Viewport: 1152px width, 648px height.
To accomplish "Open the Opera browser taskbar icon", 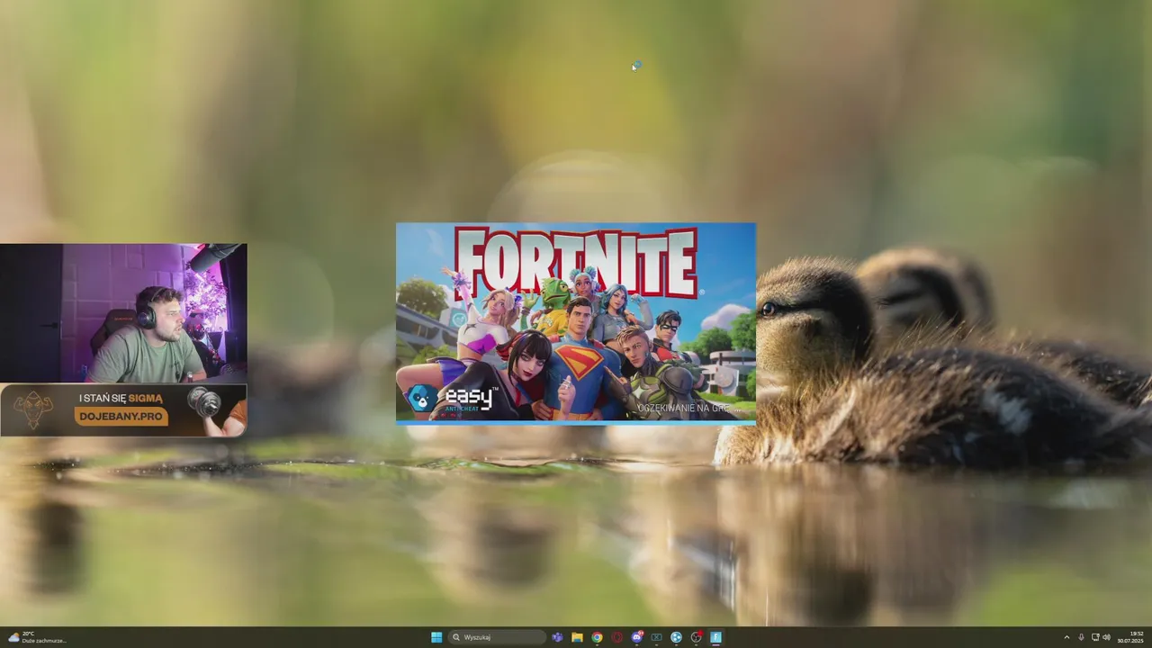I will point(617,637).
